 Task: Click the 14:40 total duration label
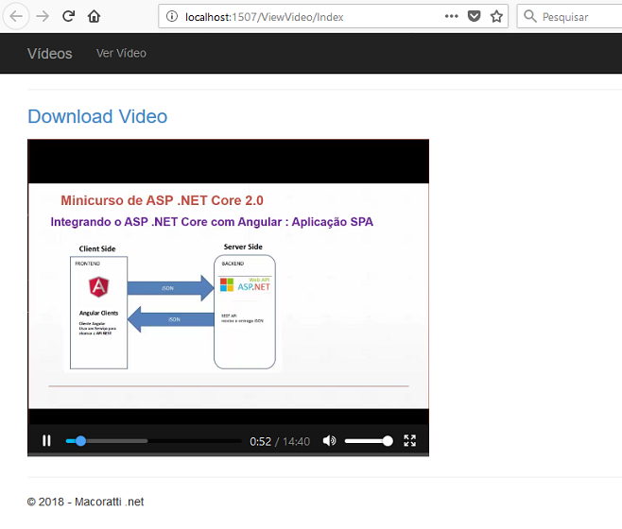point(296,441)
